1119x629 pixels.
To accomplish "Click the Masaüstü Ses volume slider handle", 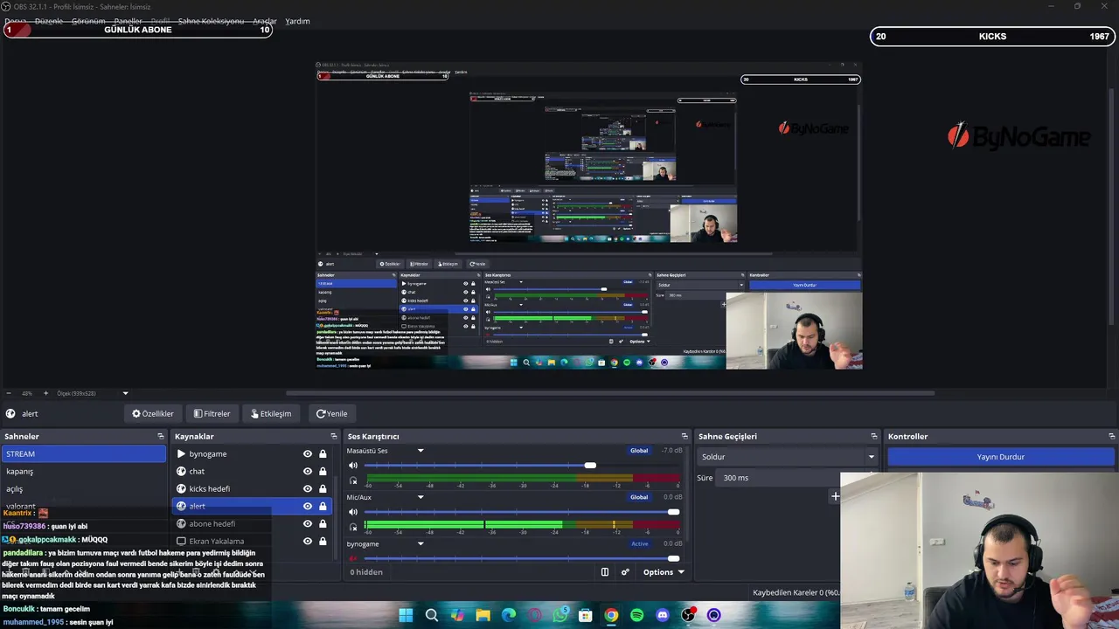I will coord(590,466).
